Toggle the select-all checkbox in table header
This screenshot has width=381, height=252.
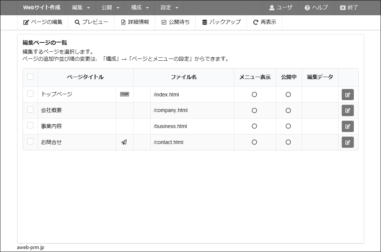pos(31,77)
